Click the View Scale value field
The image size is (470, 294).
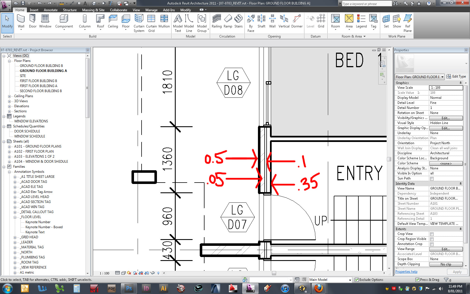[446, 88]
